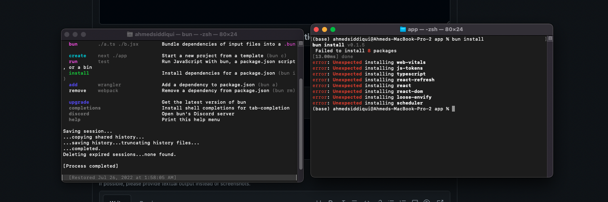Click the 'run' command in bun help
The image size is (608, 202).
point(73,61)
